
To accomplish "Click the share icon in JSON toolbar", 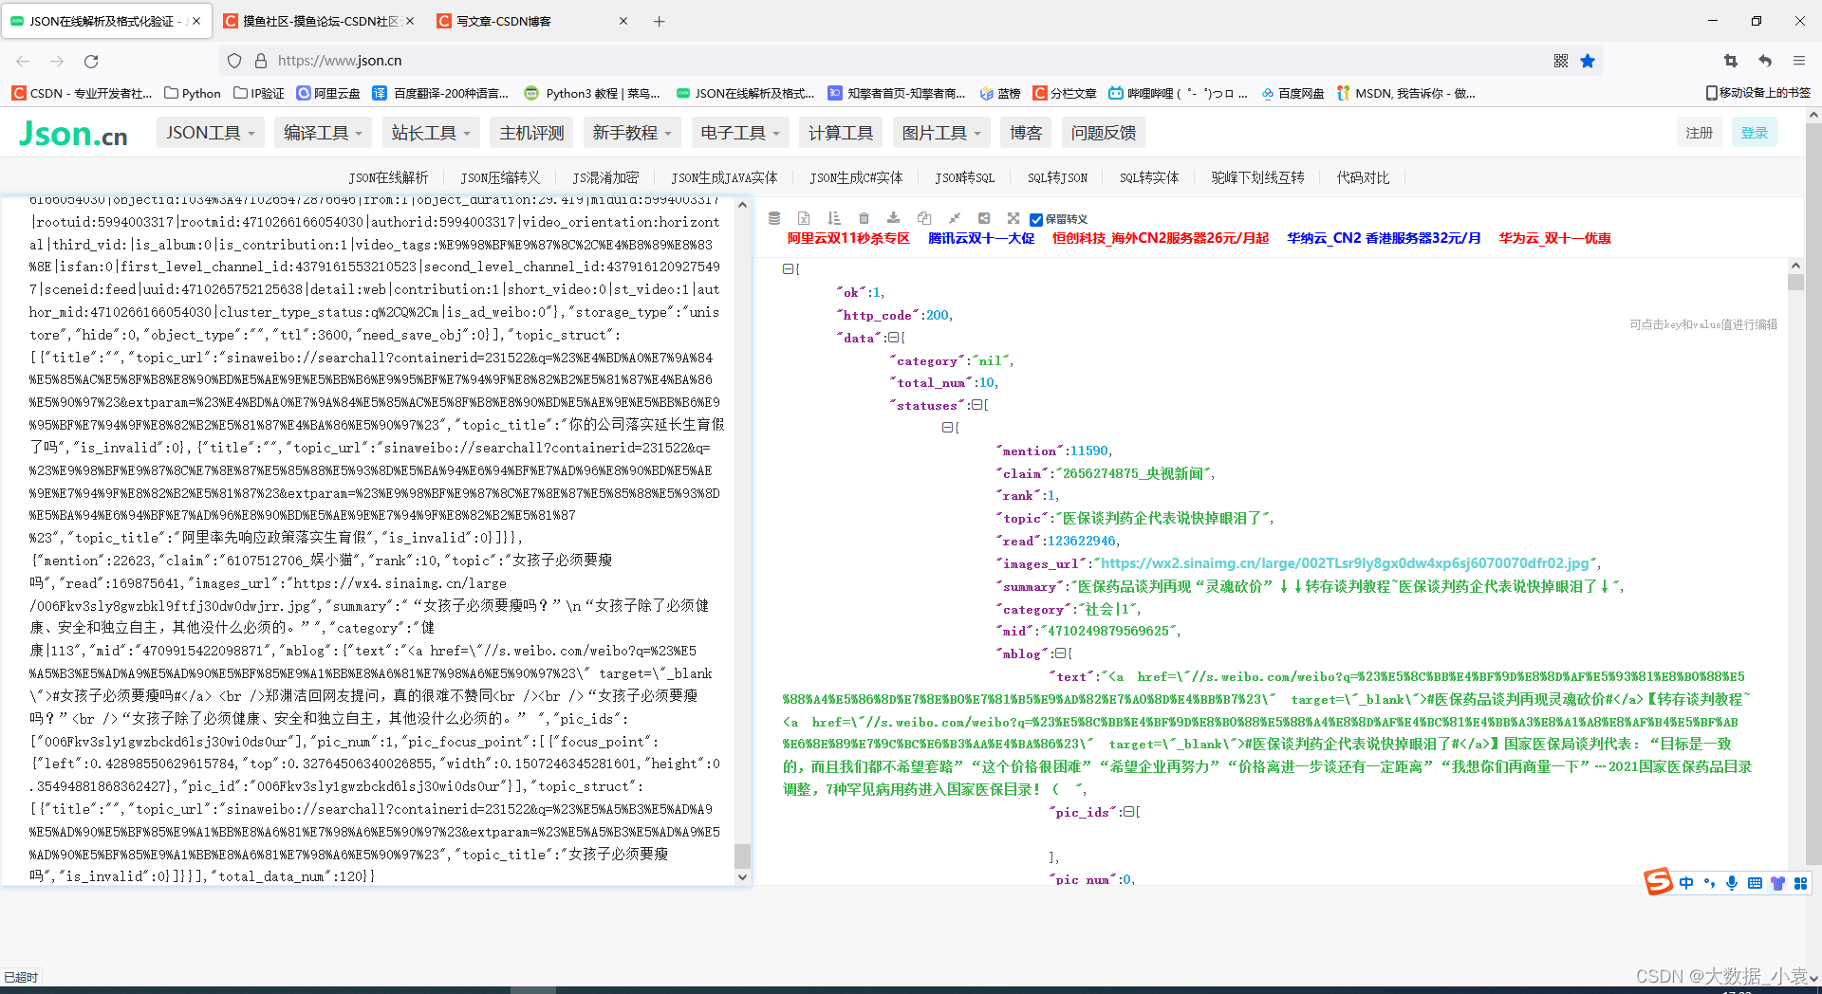I will click(984, 218).
